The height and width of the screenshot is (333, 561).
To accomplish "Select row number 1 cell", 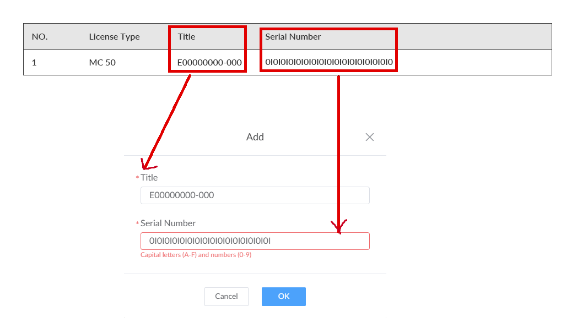I will click(x=34, y=62).
